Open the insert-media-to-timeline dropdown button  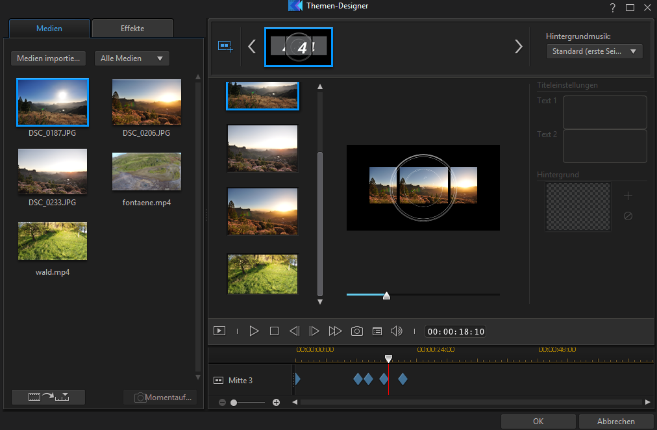[x=48, y=397]
